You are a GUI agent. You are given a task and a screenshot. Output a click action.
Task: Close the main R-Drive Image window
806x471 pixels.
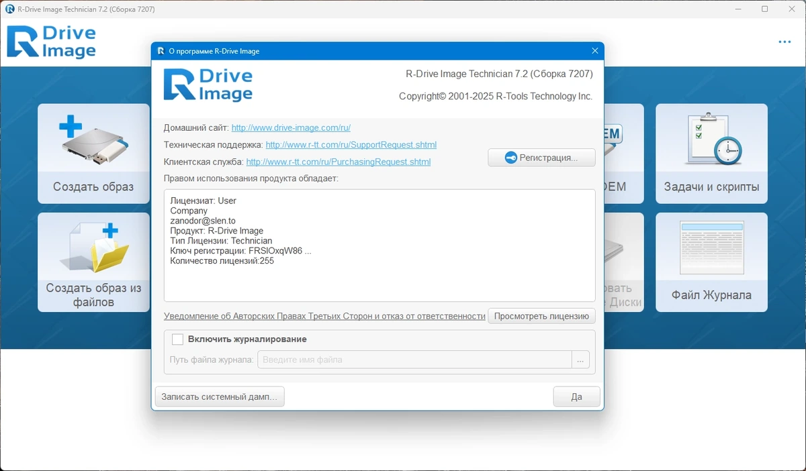tap(793, 9)
